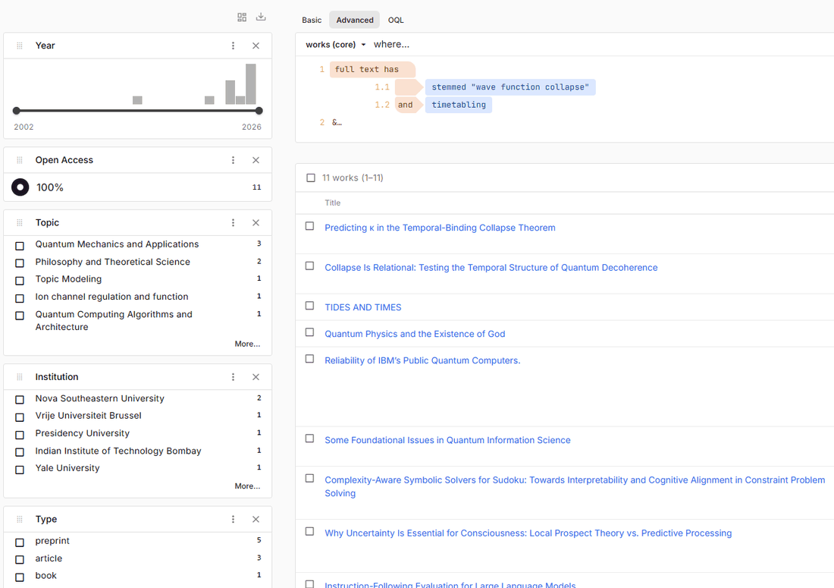Open the TIDES AND TIMES work
Image resolution: width=834 pixels, height=588 pixels.
(362, 307)
